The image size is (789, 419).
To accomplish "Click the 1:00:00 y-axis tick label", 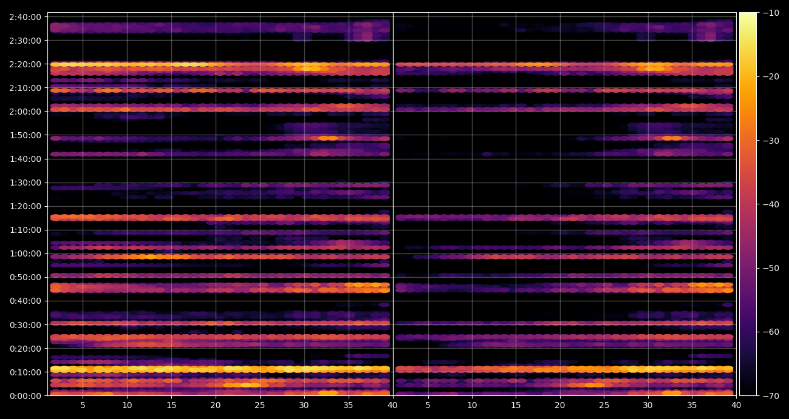I will click(25, 254).
